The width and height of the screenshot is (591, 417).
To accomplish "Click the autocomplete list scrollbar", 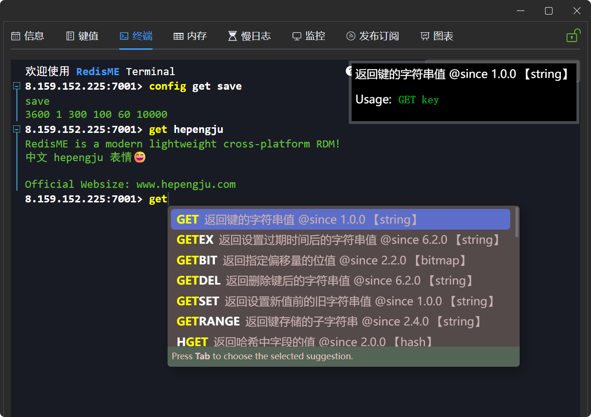I will coord(517,223).
